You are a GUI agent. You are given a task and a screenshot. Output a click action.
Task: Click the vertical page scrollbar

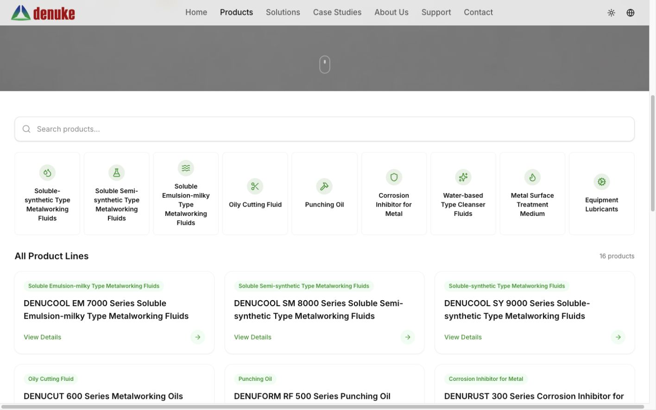(653, 153)
